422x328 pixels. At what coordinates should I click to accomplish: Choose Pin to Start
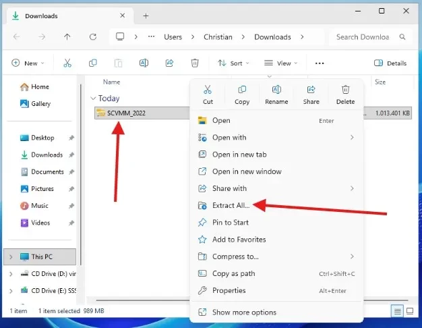click(x=276, y=222)
